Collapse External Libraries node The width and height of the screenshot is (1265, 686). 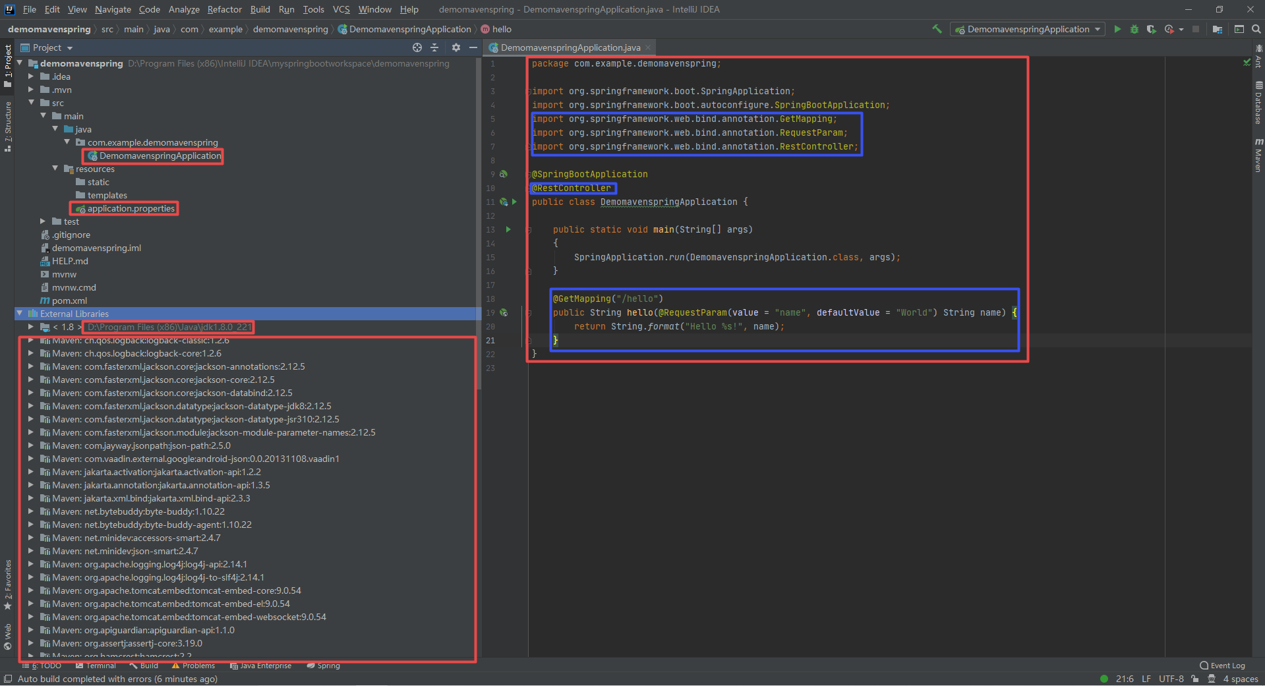click(20, 314)
